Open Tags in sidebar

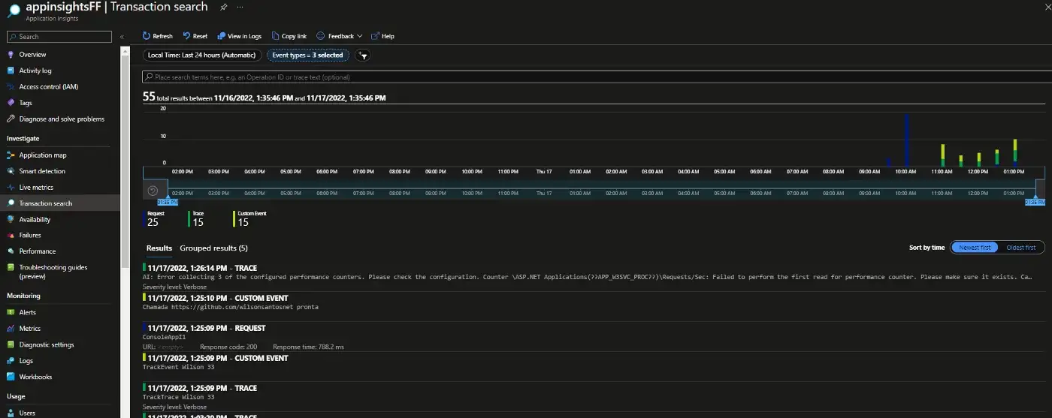pyautogui.click(x=26, y=103)
